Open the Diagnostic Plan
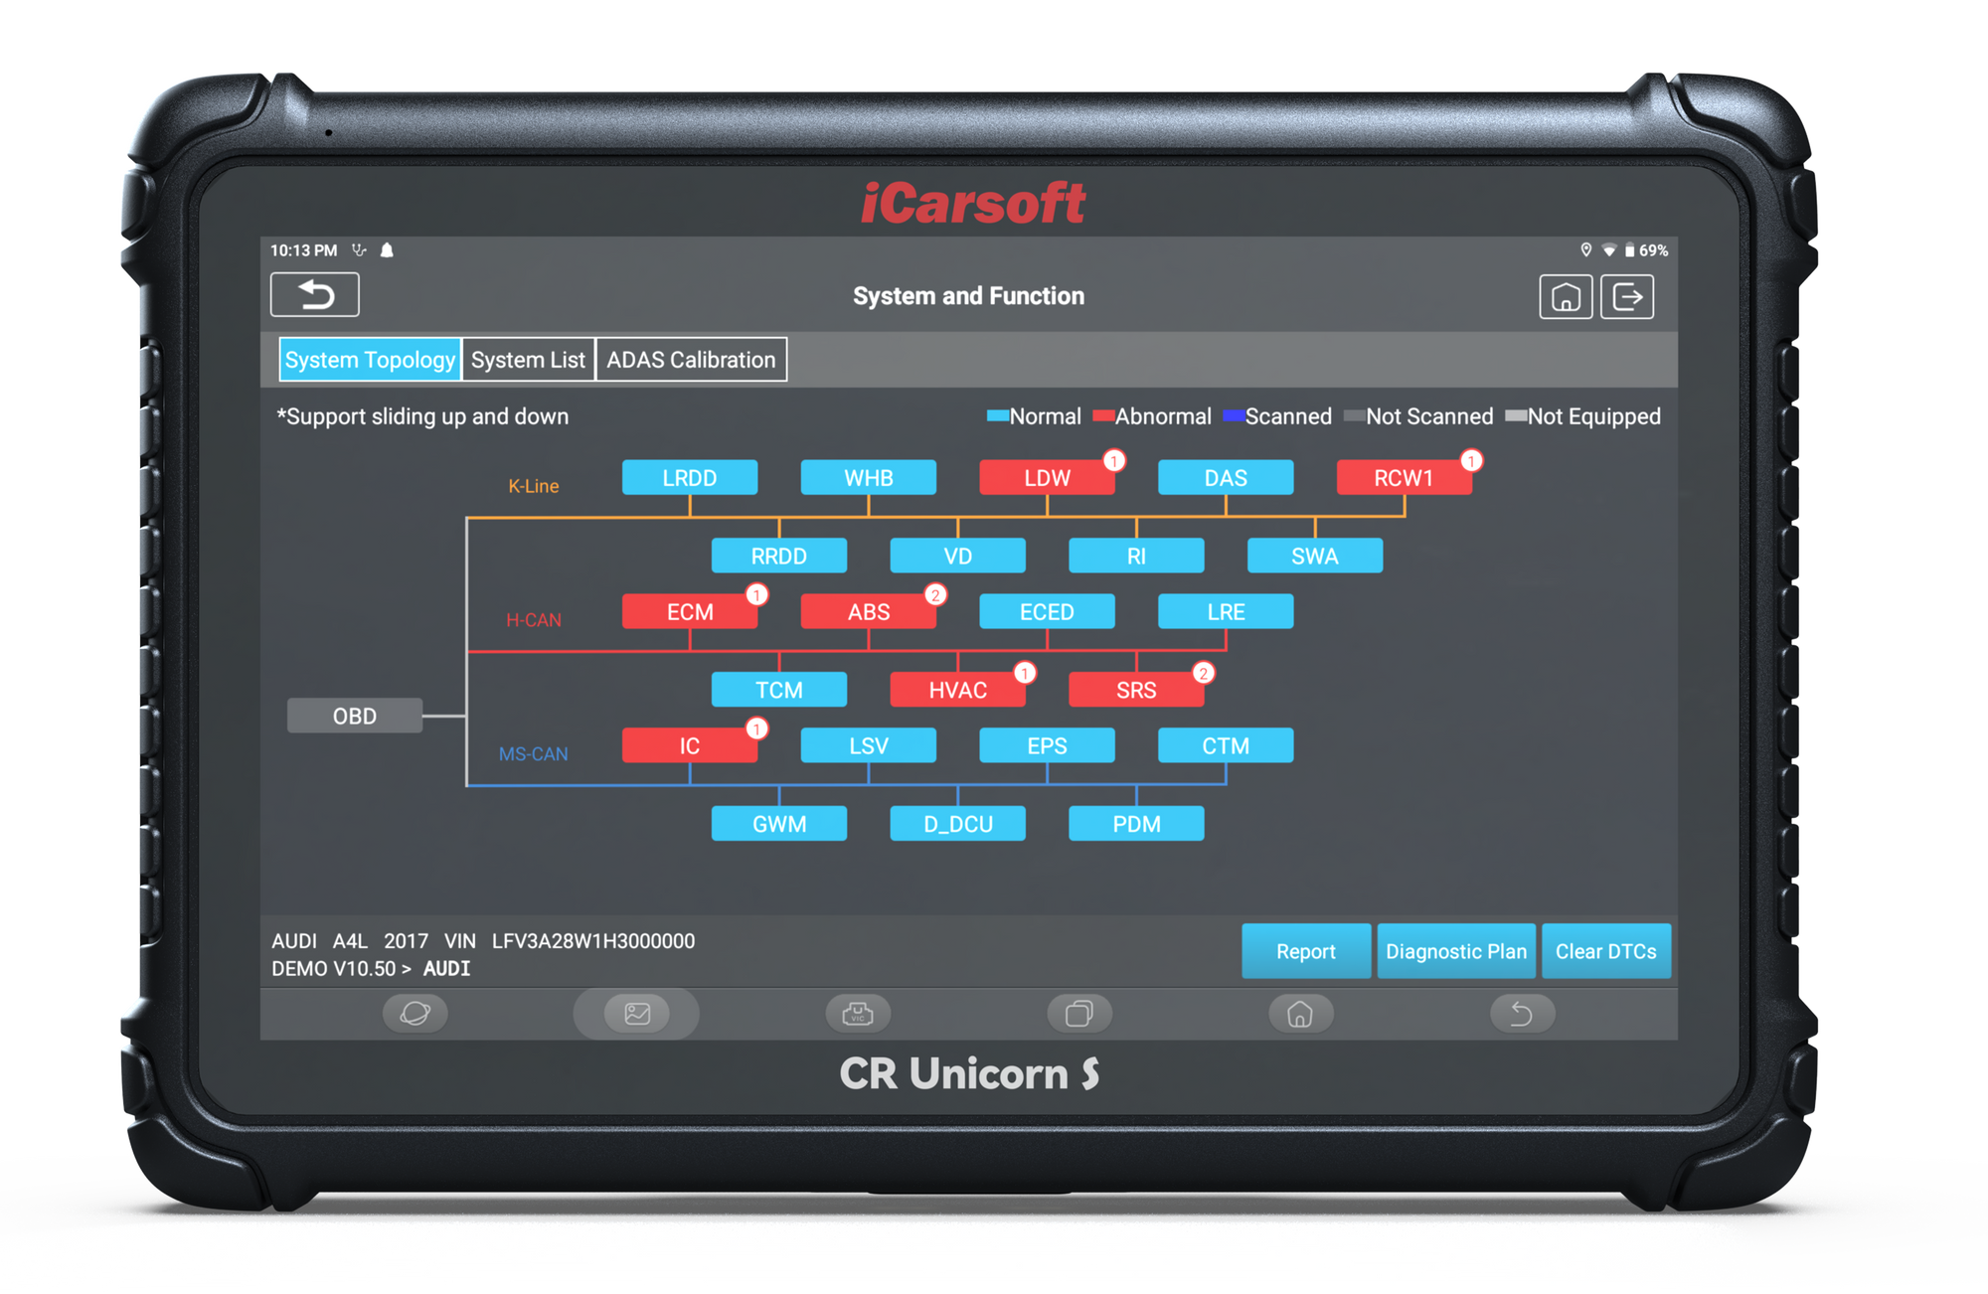This screenshot has height=1294, width=1988. pyautogui.click(x=1456, y=951)
